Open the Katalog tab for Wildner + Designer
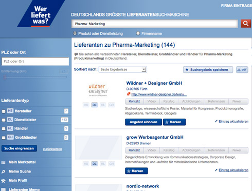Image resolution: width=252 pixels, height=191 pixels. pyautogui.click(x=169, y=101)
